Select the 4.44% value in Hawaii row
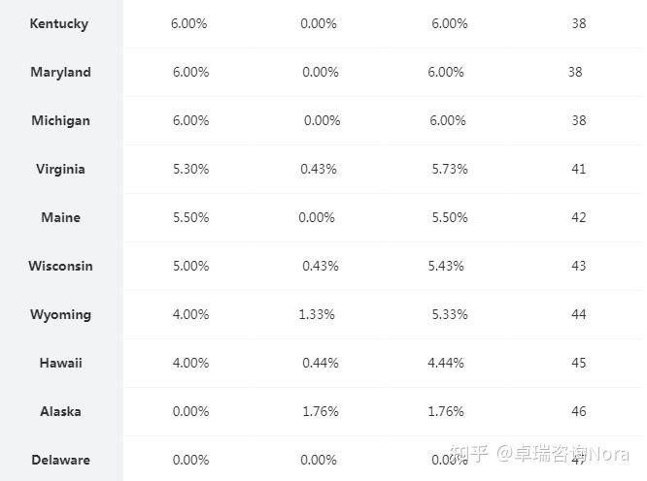The image size is (647, 481). tap(446, 363)
